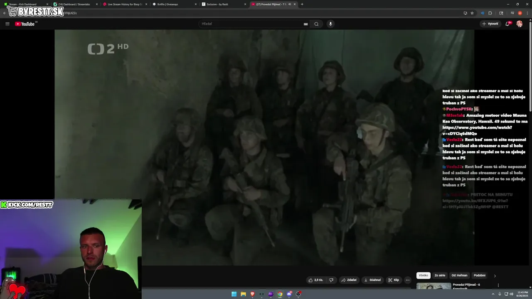Open Discord from taskbar
Screen dimensions: 532x299
coord(289,294)
